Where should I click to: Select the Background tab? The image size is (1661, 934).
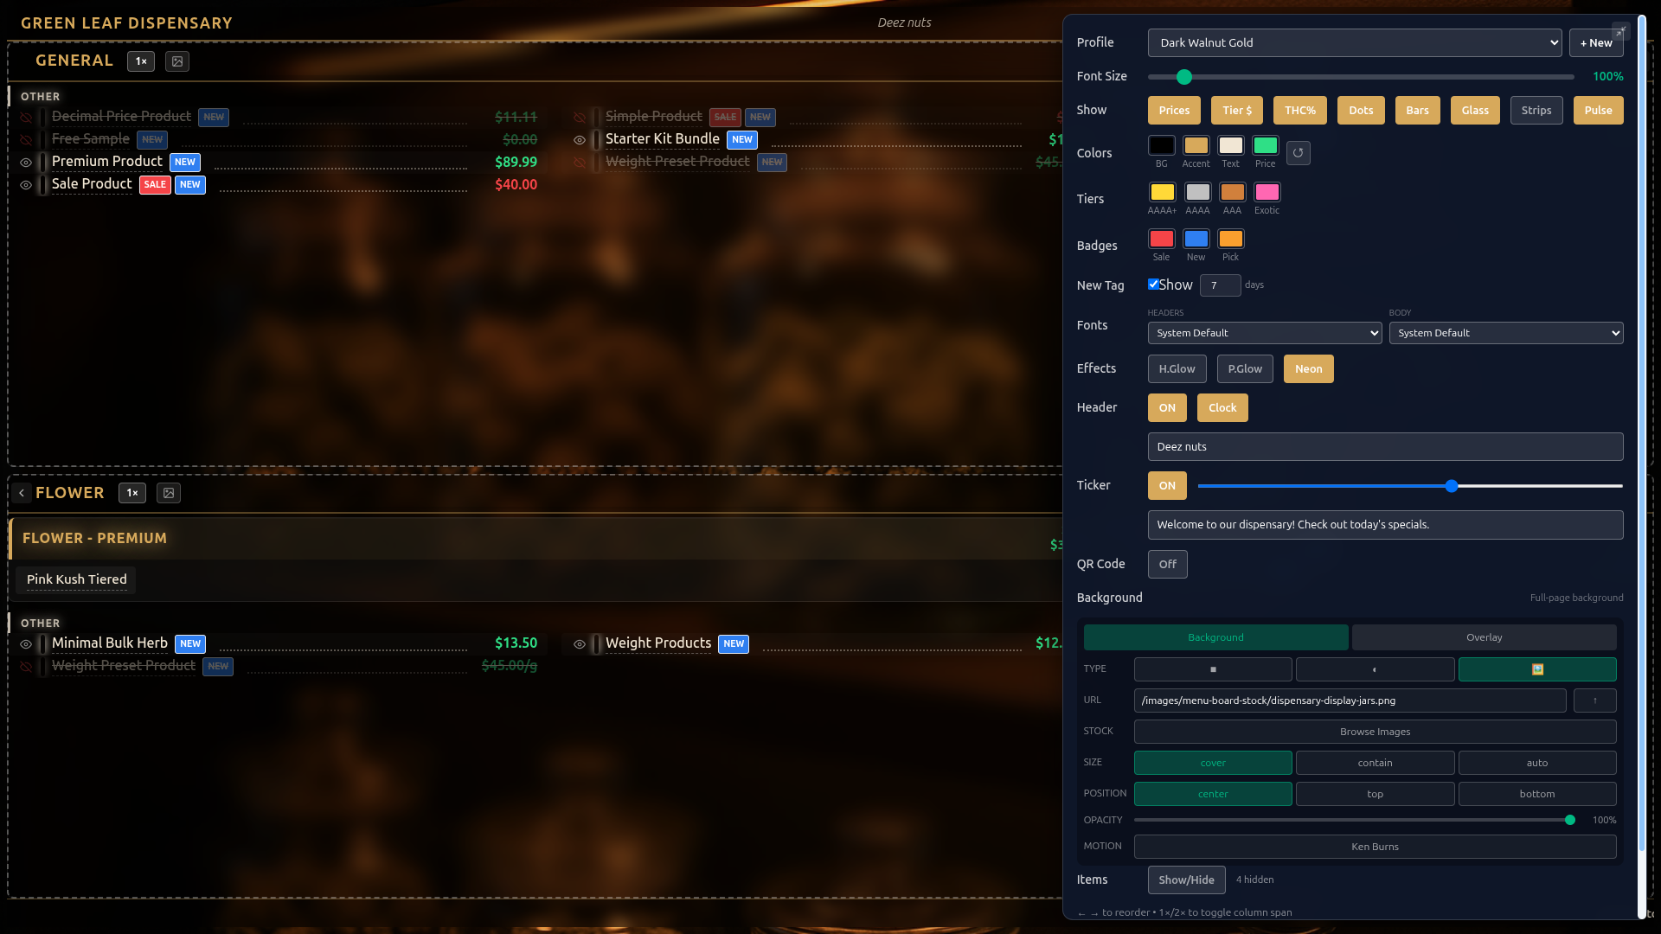[1215, 637]
